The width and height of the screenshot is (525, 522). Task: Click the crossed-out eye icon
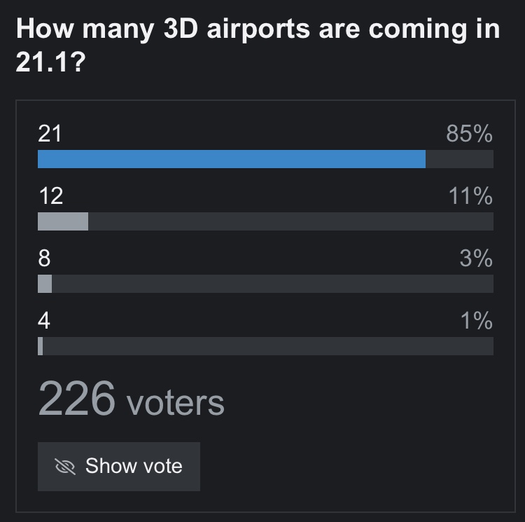coord(66,467)
